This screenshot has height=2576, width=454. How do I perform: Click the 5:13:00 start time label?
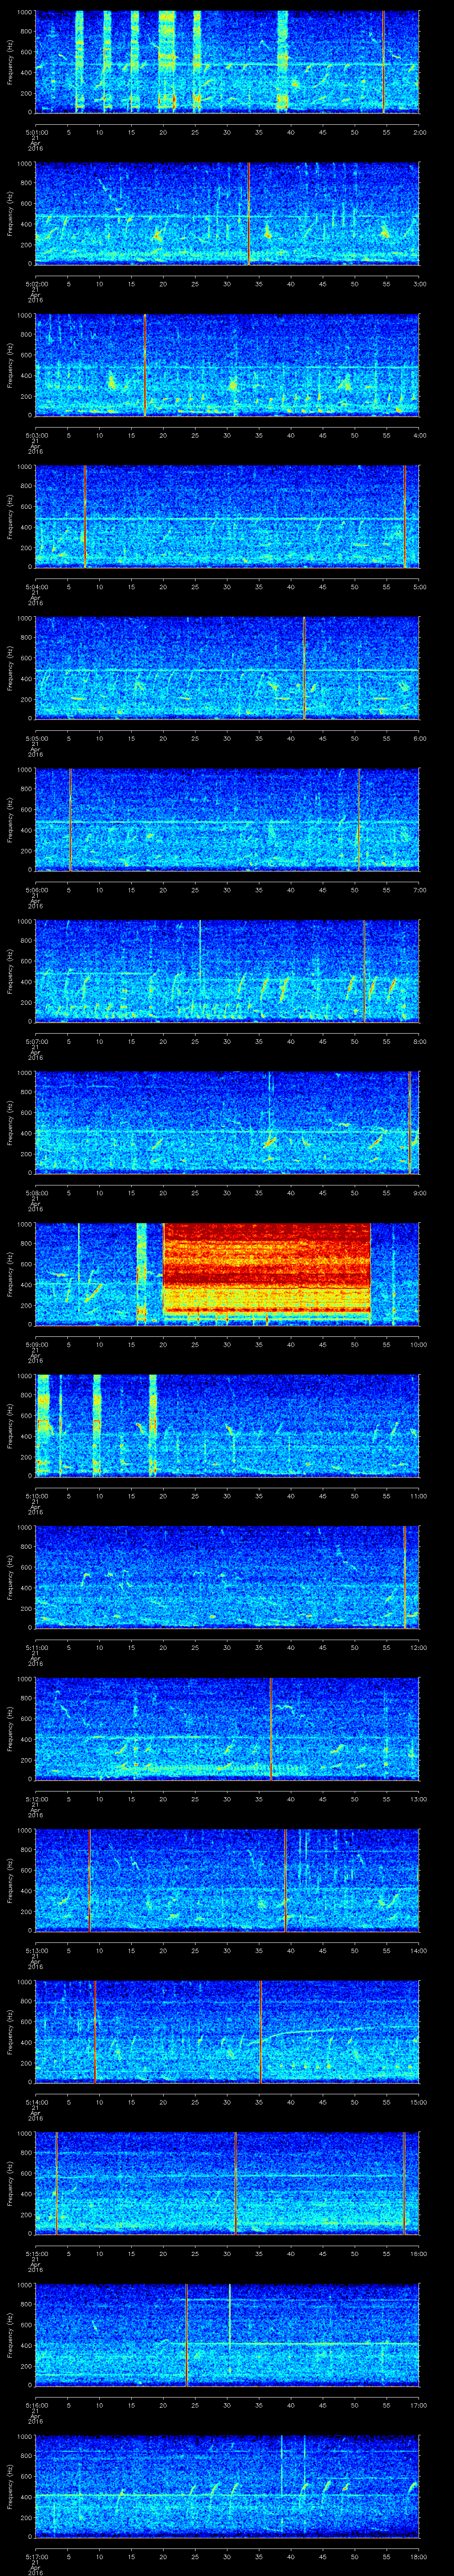(x=36, y=1950)
